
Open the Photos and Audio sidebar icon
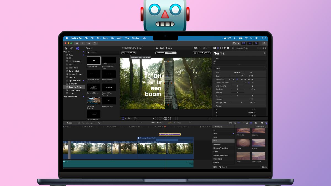[x=71, y=48]
